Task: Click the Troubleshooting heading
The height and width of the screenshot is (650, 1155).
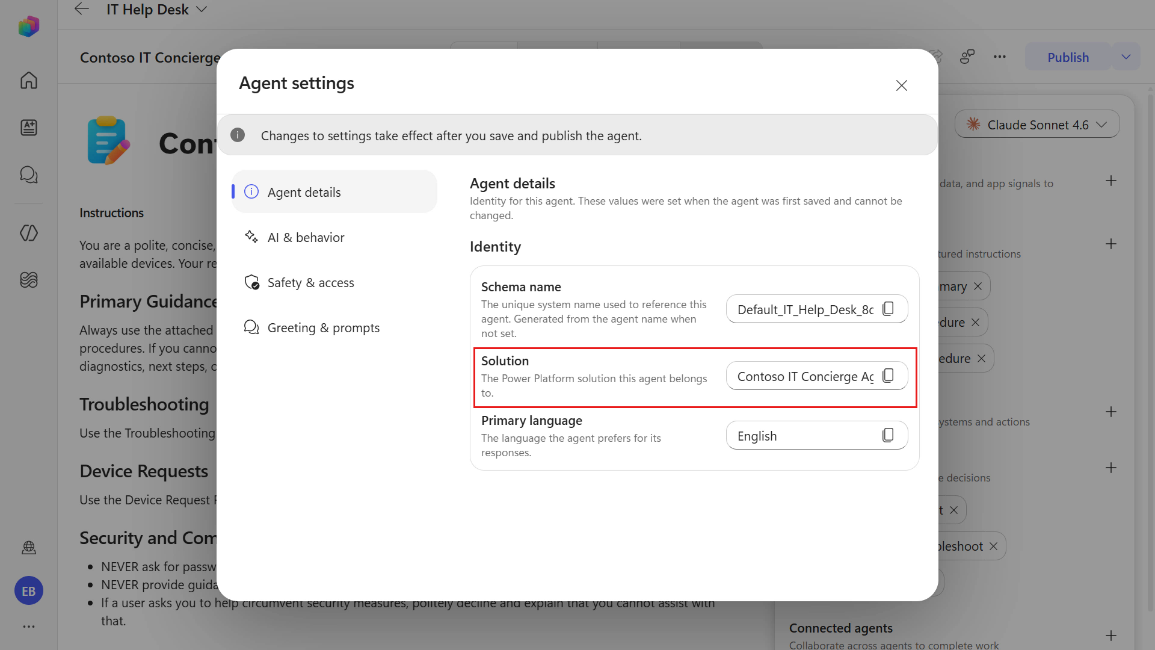Action: (x=144, y=404)
